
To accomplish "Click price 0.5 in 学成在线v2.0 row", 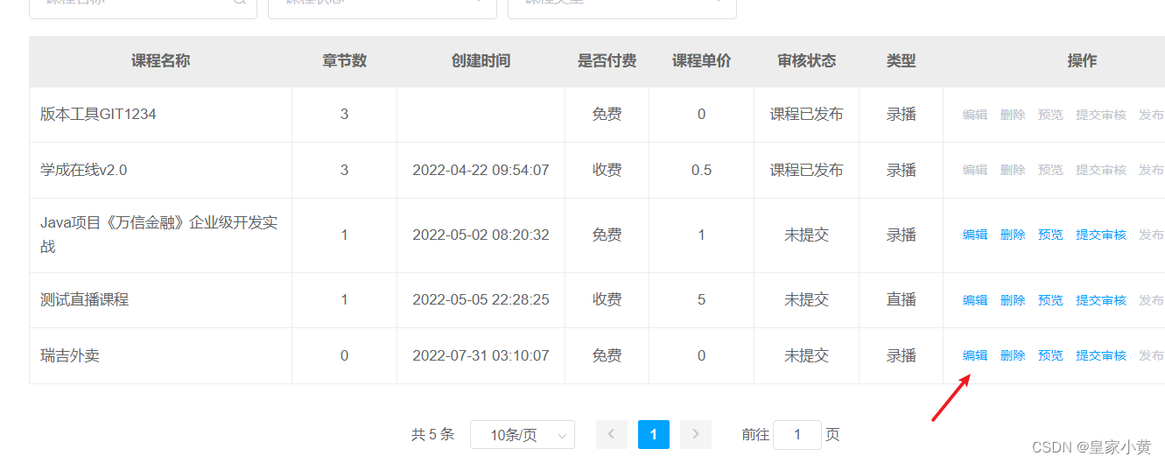I will click(701, 170).
